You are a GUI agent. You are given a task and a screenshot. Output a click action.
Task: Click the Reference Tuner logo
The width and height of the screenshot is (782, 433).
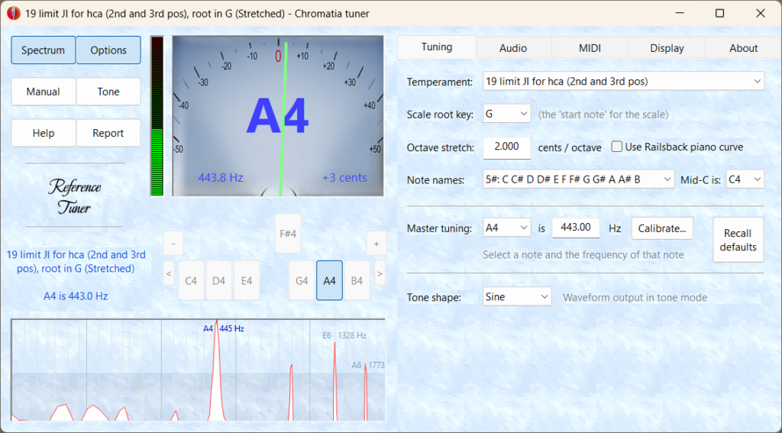(75, 196)
